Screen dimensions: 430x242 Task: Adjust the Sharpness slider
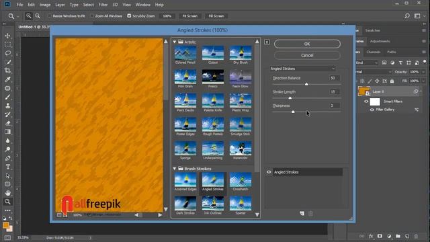pyautogui.click(x=293, y=112)
